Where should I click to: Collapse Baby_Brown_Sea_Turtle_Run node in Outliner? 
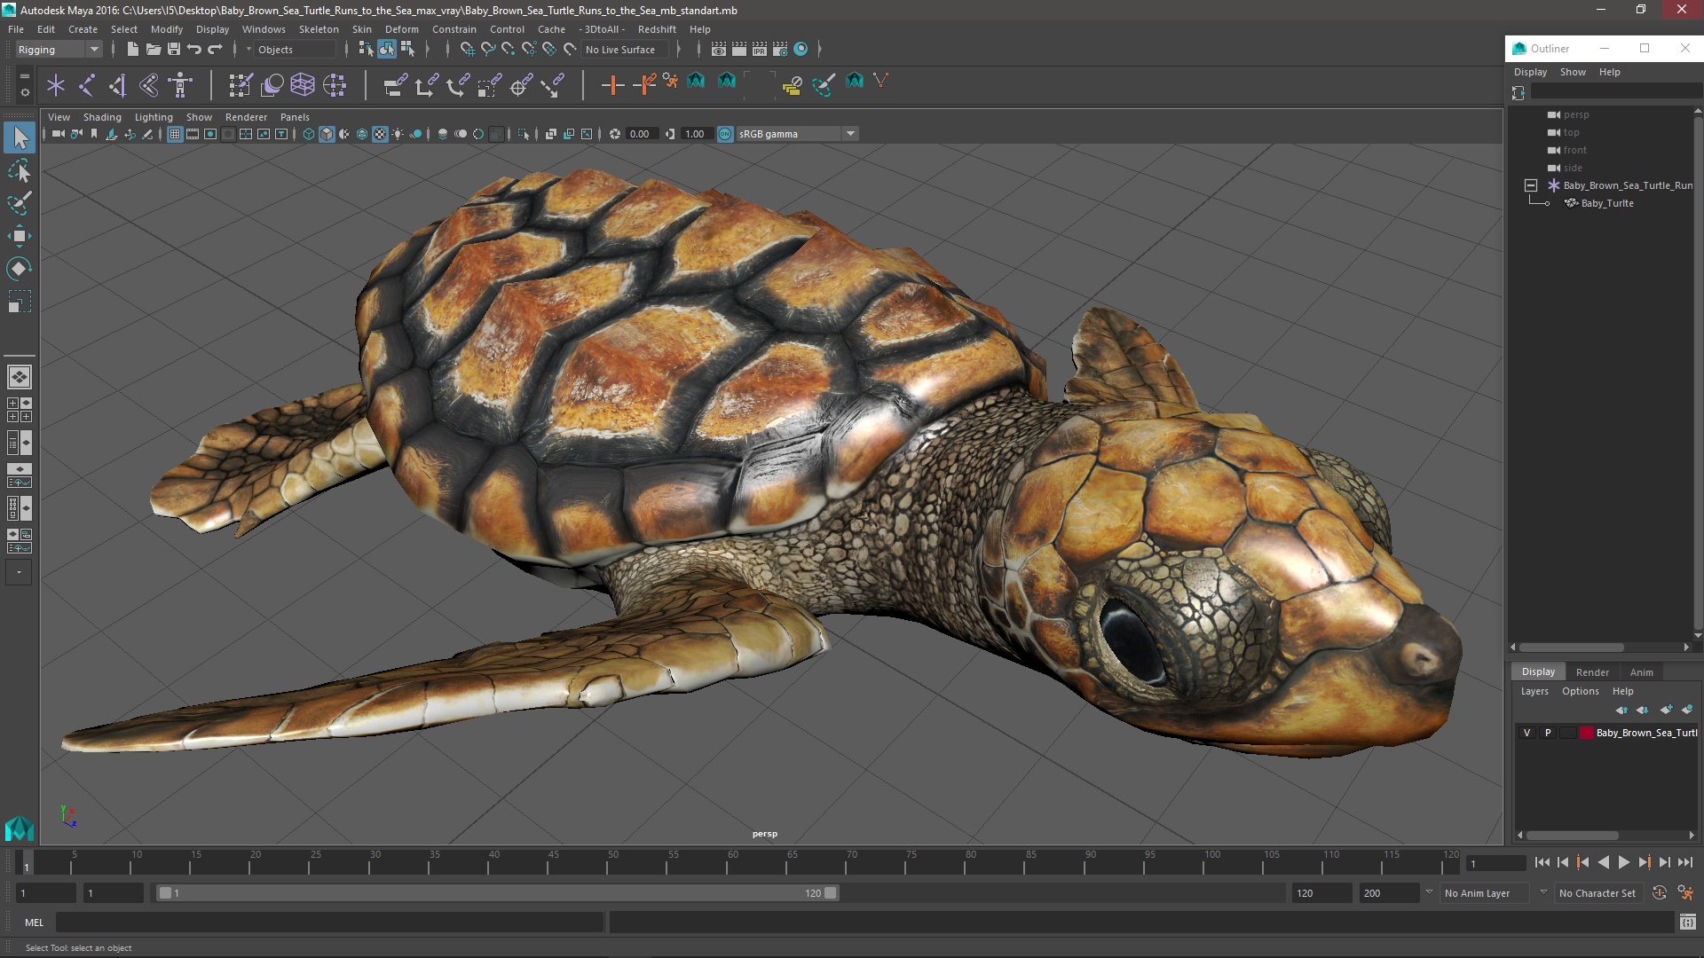(x=1531, y=185)
